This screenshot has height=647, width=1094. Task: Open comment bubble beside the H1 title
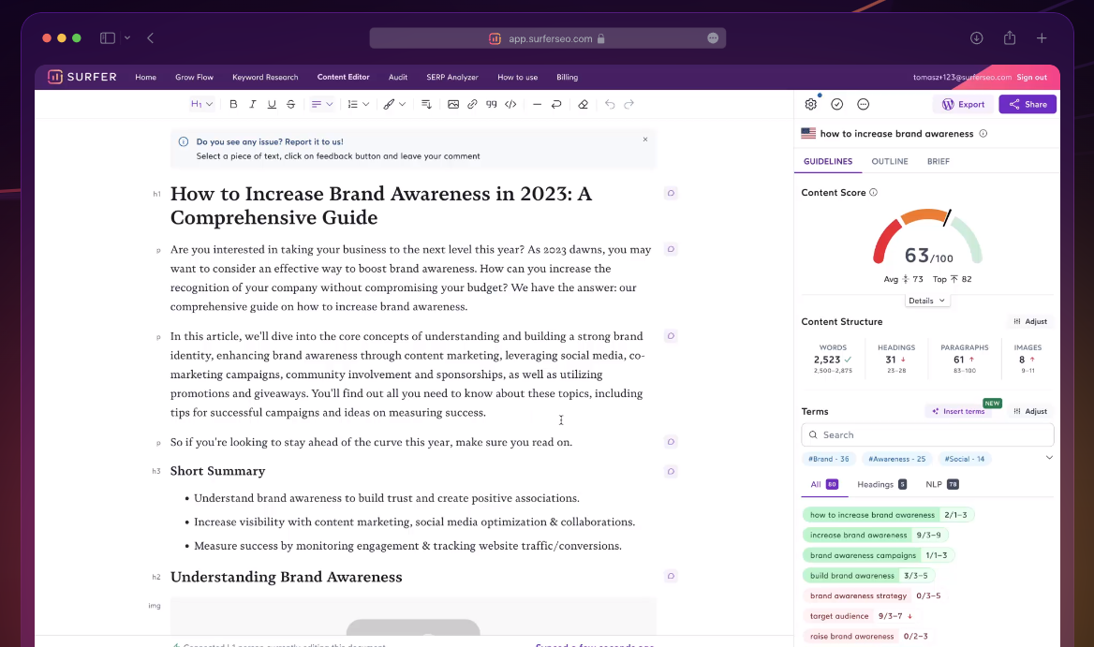tap(671, 193)
